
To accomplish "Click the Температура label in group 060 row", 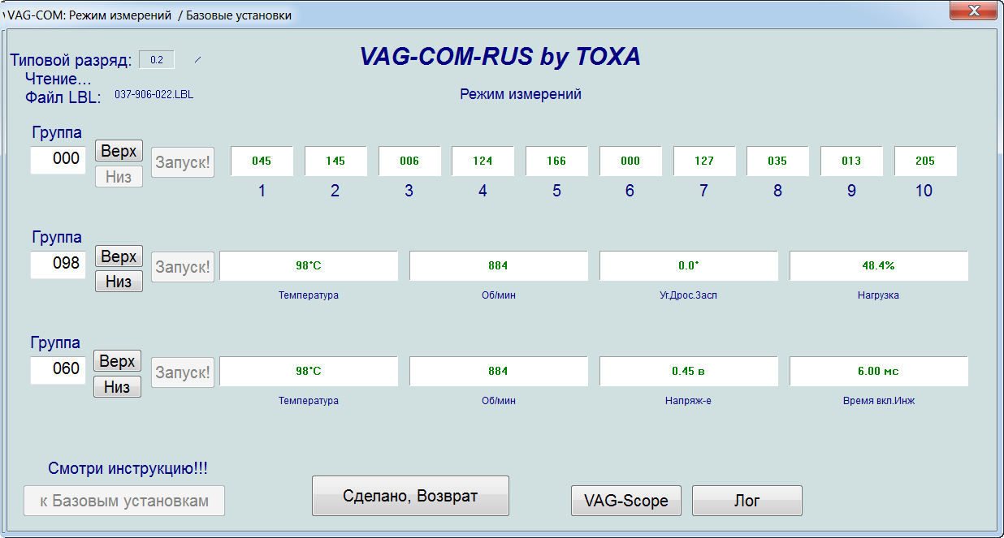I will pyautogui.click(x=309, y=401).
